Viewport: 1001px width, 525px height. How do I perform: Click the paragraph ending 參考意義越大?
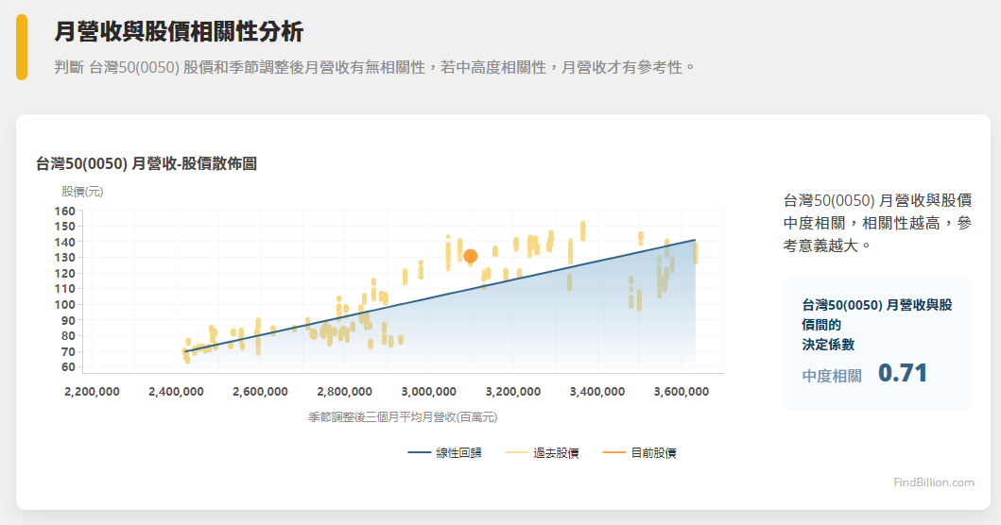878,223
